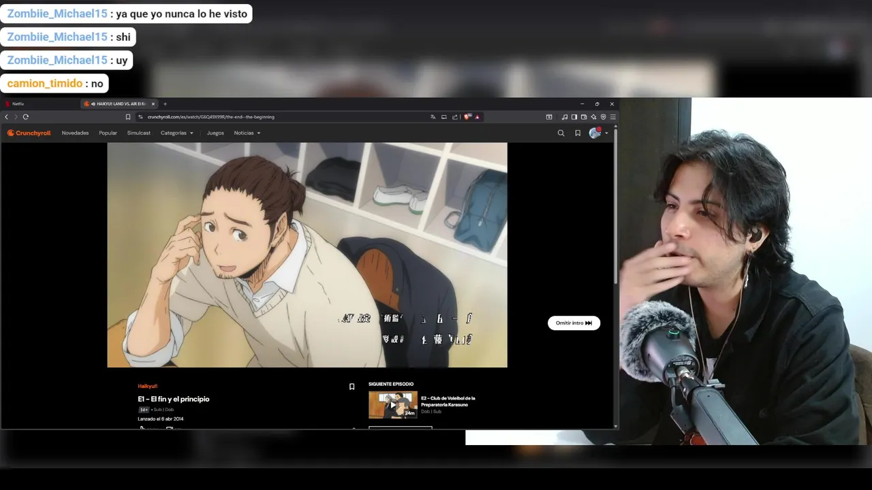This screenshot has width=872, height=490.
Task: Open the Crunchyroll watchlist bookmark in the header
Action: click(578, 133)
